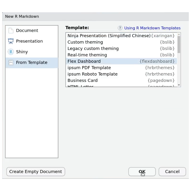Select Ninja Presentation (Simplified Chinese) template
191x191 pixels.
(x=109, y=36)
